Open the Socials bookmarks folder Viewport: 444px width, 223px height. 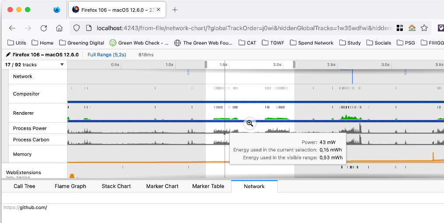[x=379, y=43]
